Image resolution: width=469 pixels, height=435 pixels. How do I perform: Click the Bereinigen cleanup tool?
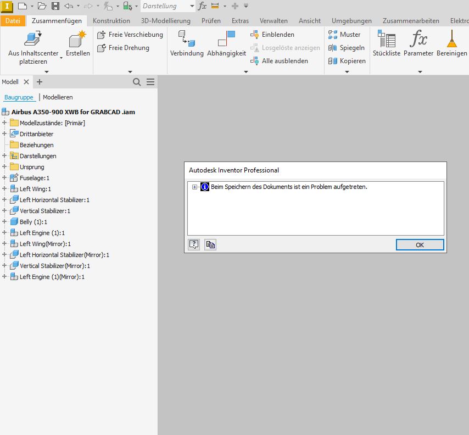(x=451, y=44)
